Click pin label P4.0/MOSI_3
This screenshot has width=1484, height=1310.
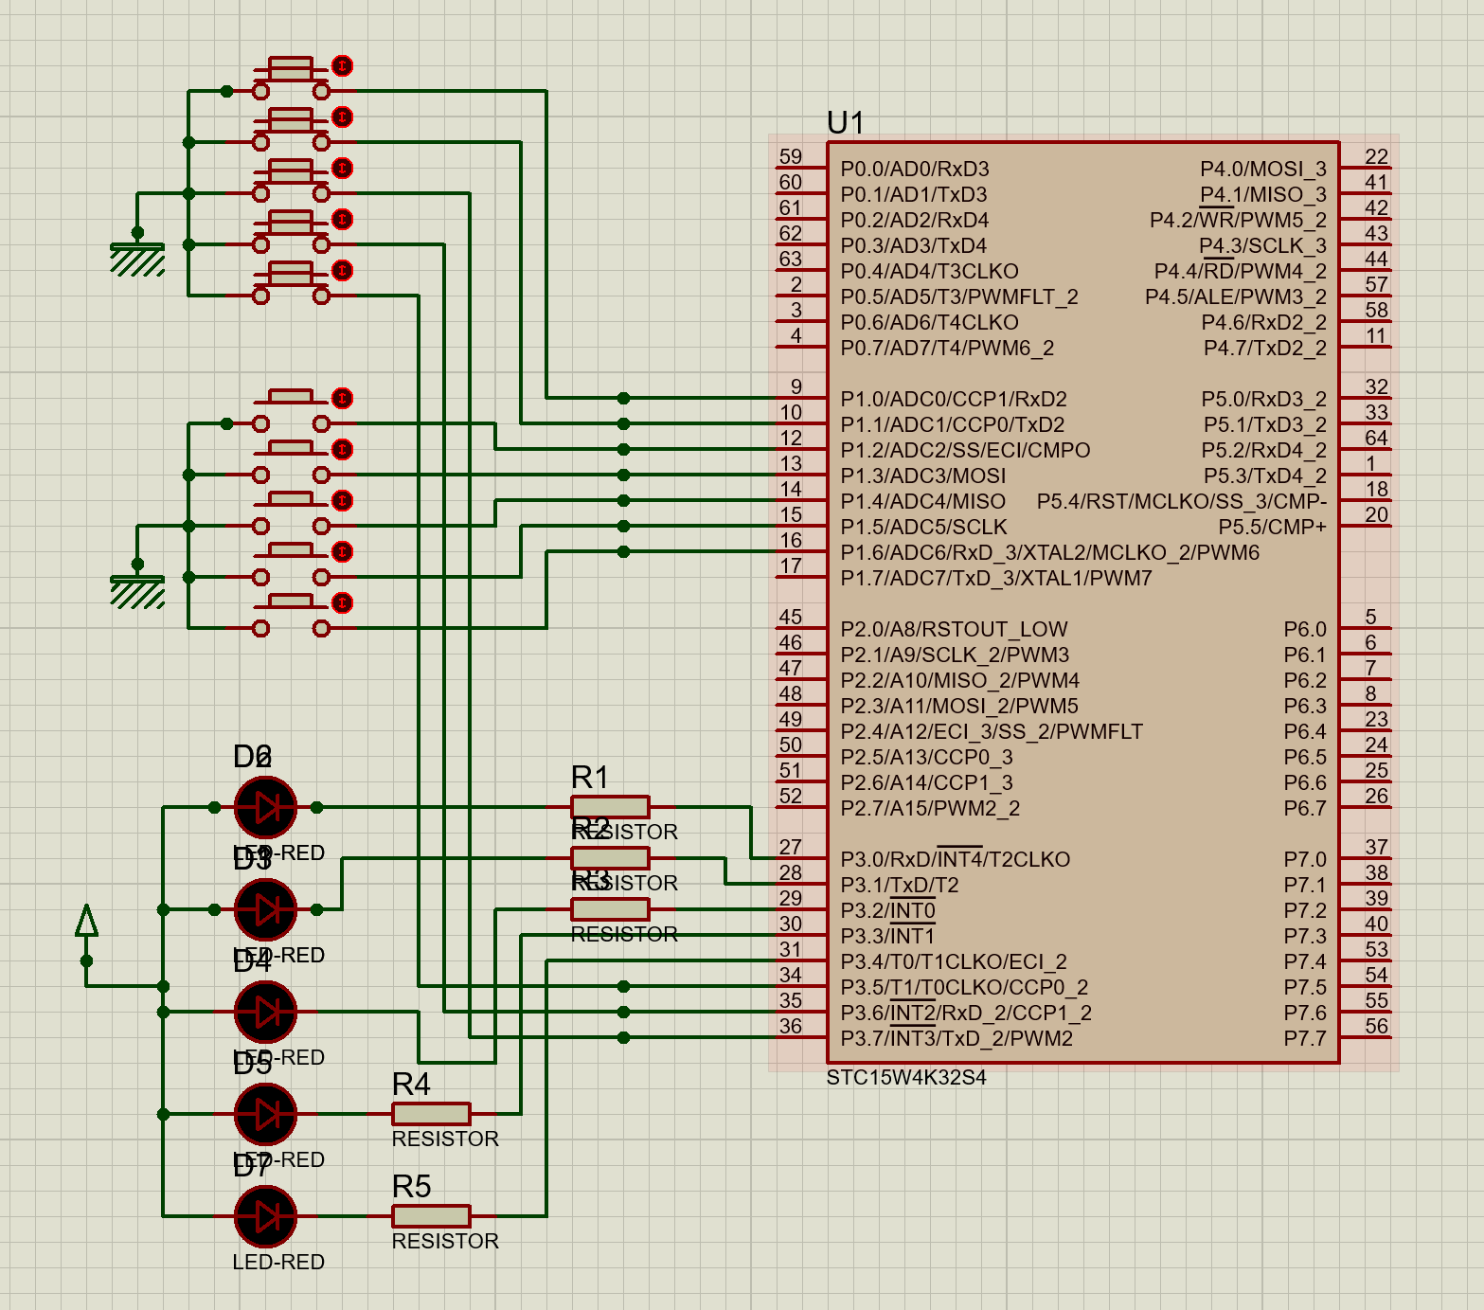tap(1263, 169)
